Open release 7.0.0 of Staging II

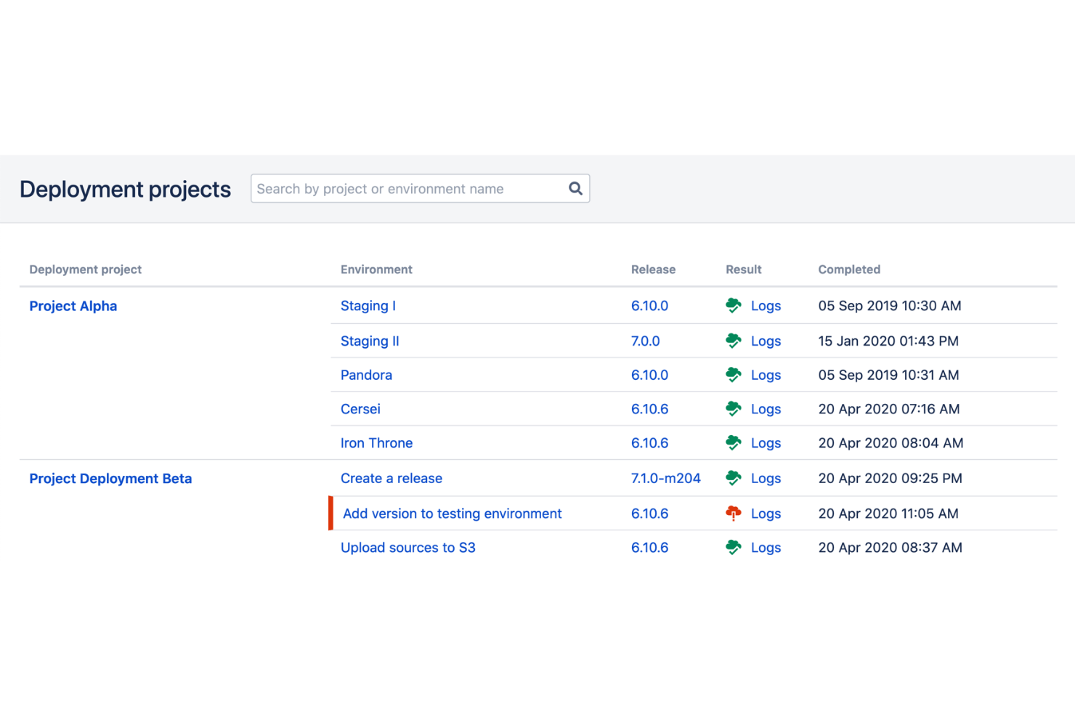pyautogui.click(x=646, y=340)
